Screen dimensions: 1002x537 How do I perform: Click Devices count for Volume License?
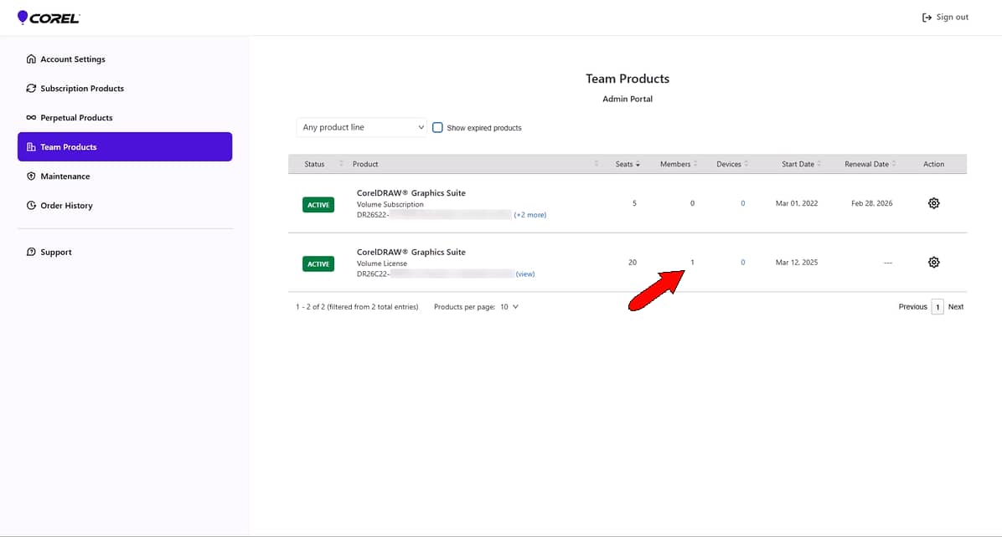(x=742, y=262)
